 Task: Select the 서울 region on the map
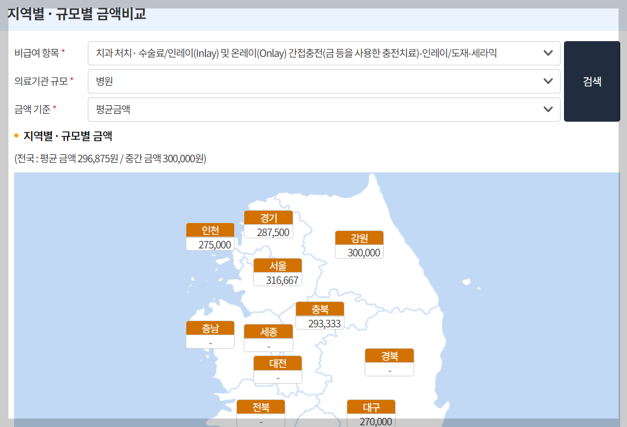[x=277, y=272]
